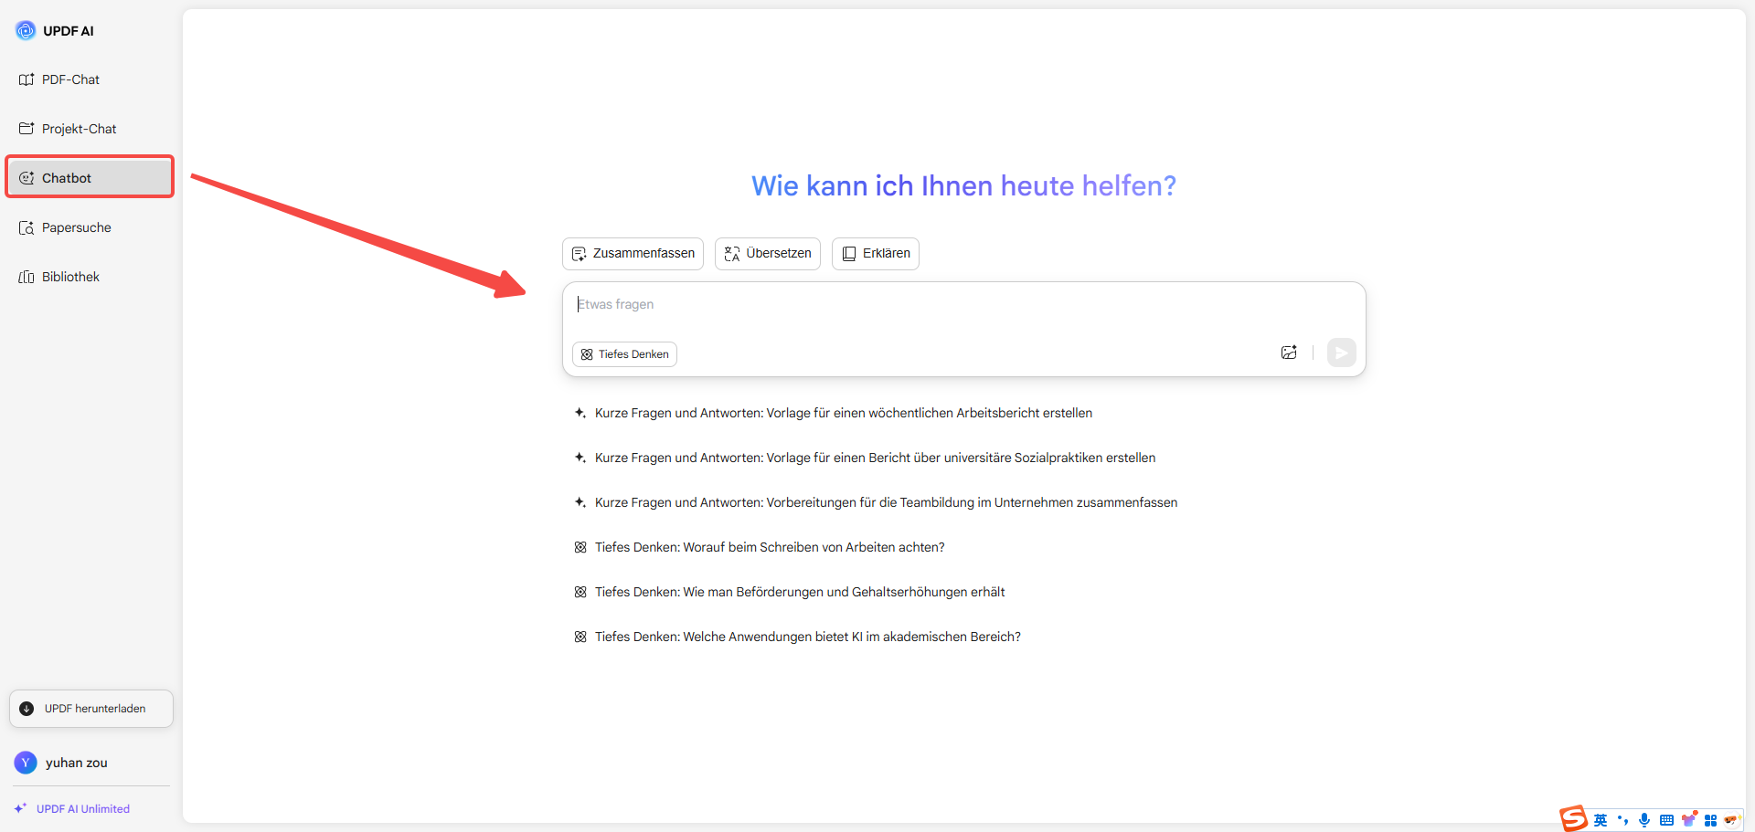1755x832 pixels.
Task: Go to Papersuche in the sidebar
Action: tap(90, 227)
